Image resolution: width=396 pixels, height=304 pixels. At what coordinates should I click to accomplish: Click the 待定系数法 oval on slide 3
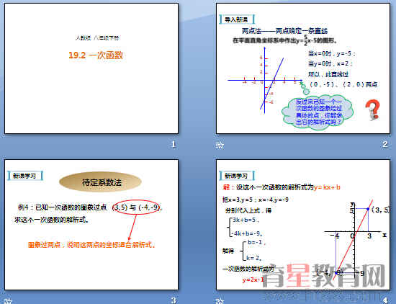100,182
